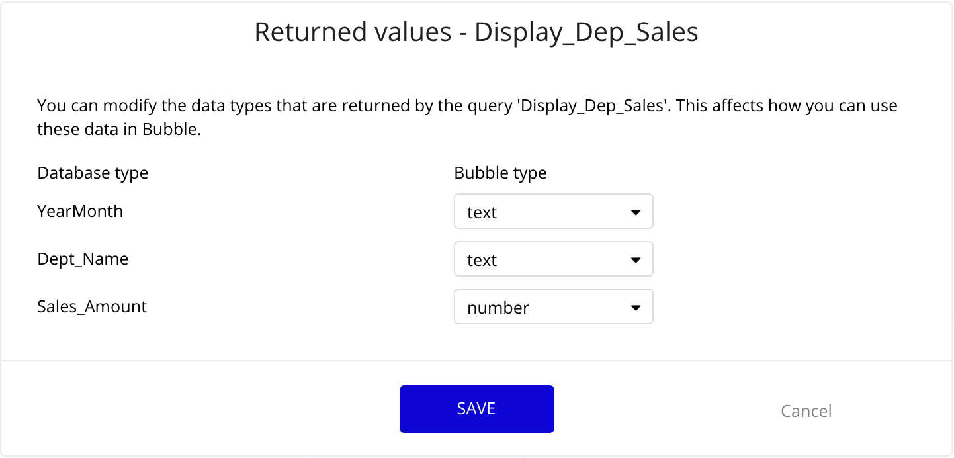This screenshot has width=954, height=458.
Task: Click the Bubble type column header
Action: 500,173
